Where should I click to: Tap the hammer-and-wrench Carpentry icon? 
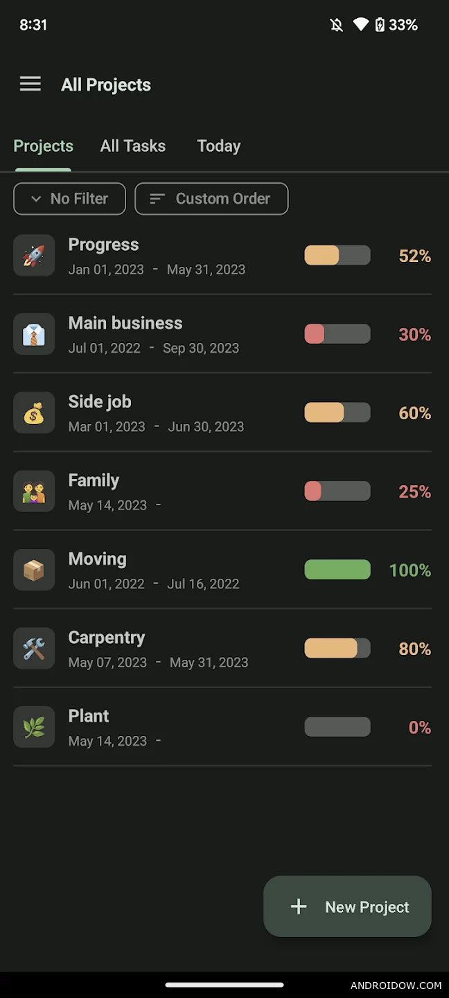pyautogui.click(x=34, y=649)
